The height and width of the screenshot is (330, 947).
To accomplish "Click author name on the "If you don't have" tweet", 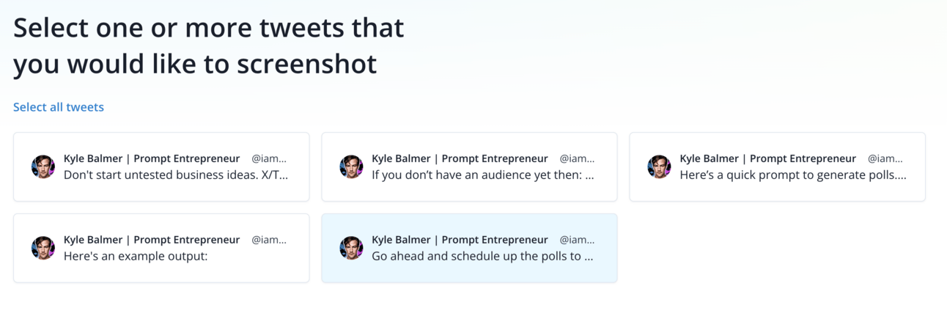I will [460, 158].
